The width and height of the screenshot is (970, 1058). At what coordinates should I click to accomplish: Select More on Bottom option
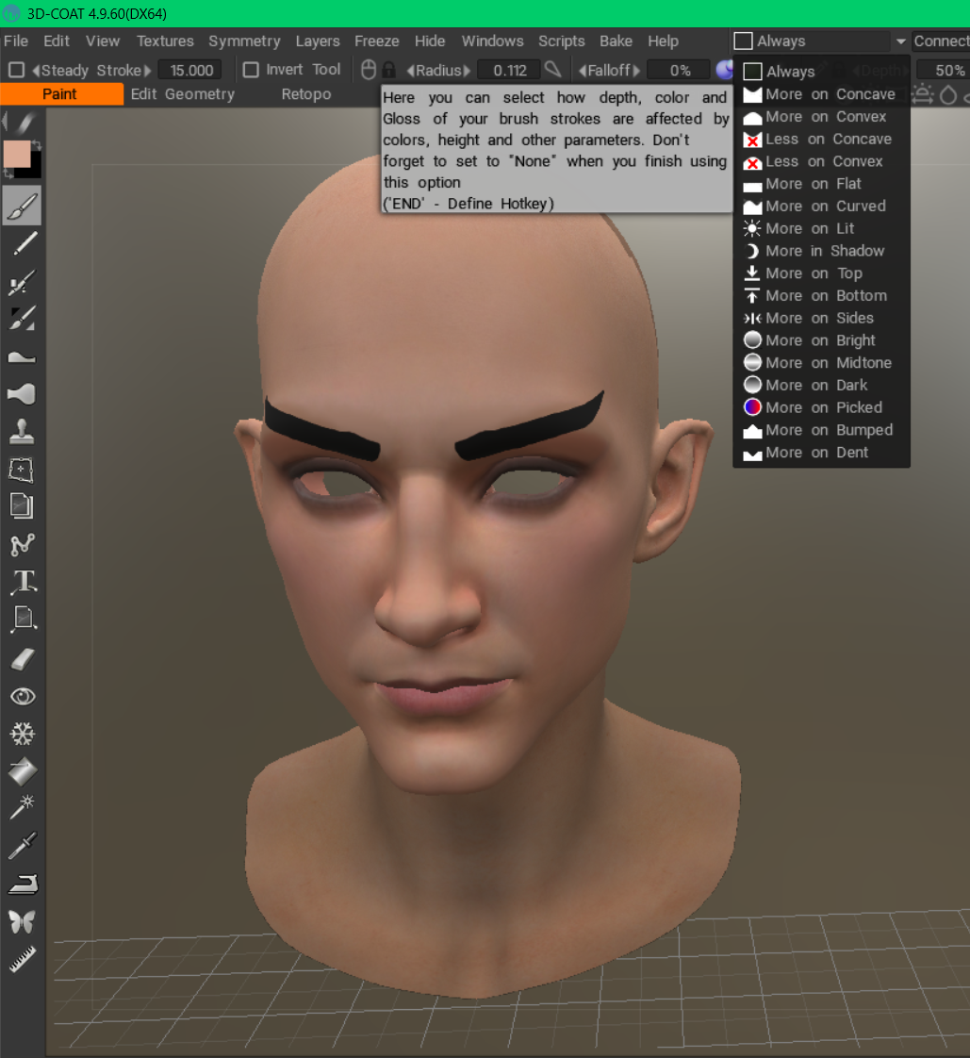(x=822, y=295)
